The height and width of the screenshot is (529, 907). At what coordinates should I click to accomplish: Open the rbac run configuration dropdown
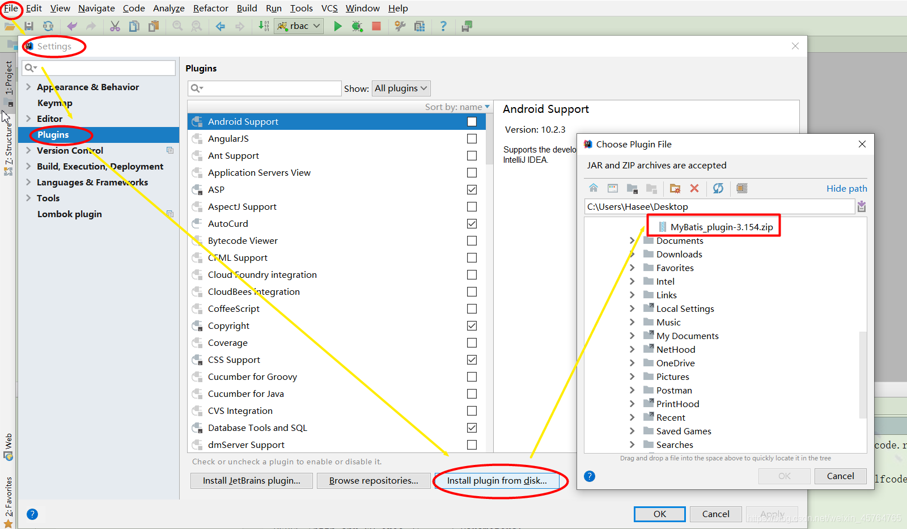299,26
